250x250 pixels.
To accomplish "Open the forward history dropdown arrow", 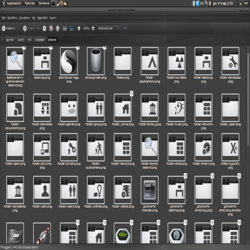I will coord(38,28).
